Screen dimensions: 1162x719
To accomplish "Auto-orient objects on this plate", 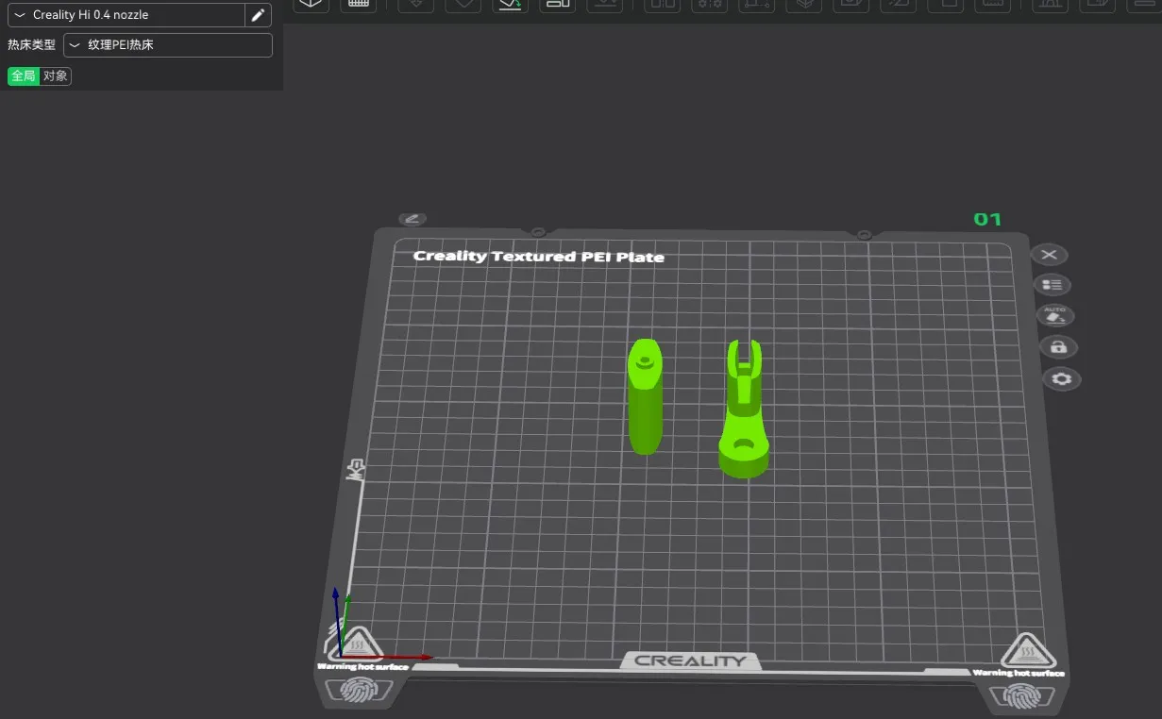I will [x=1055, y=315].
